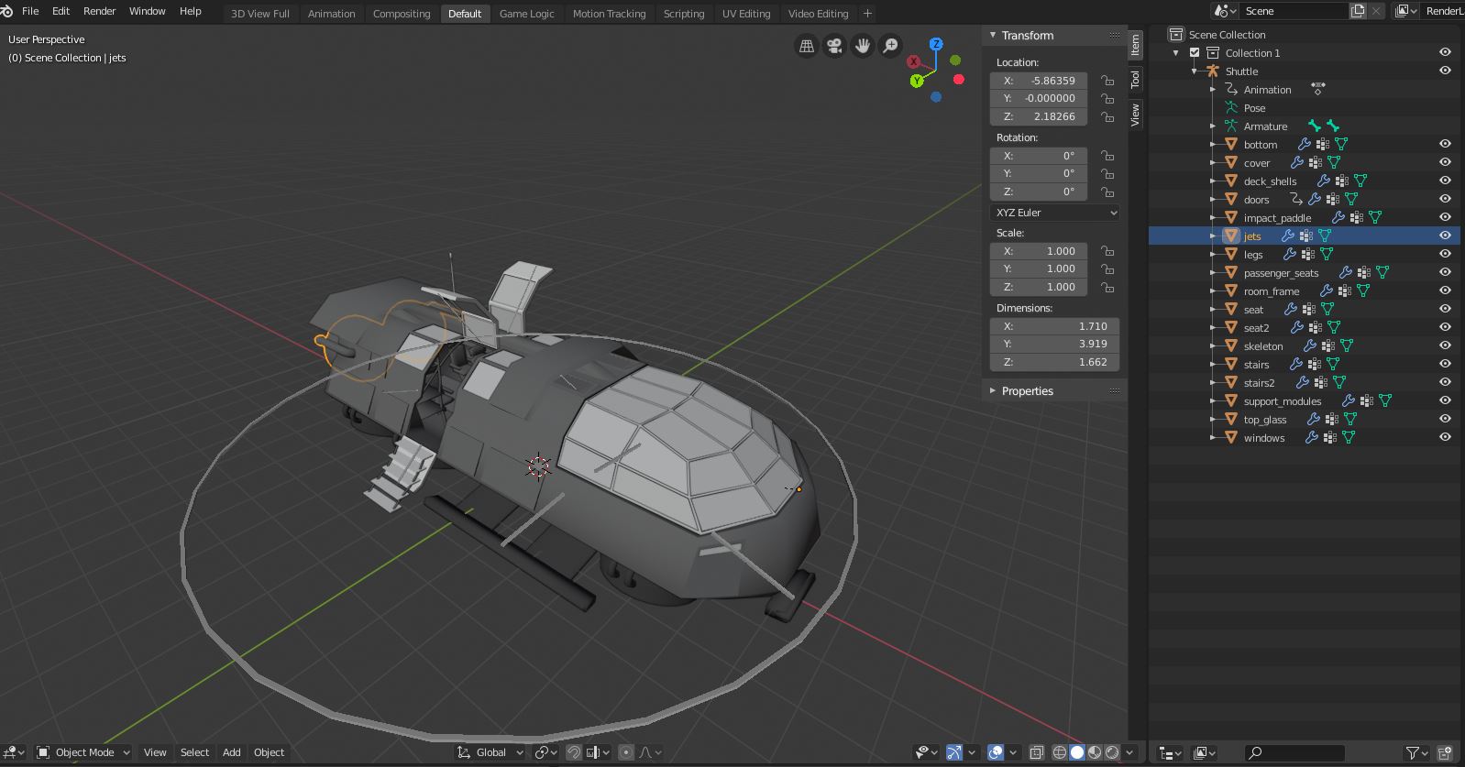Click the Y axis on navigation gizmo

click(917, 81)
